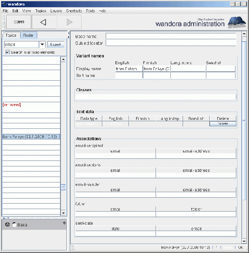Open the Help menu

[102, 11]
